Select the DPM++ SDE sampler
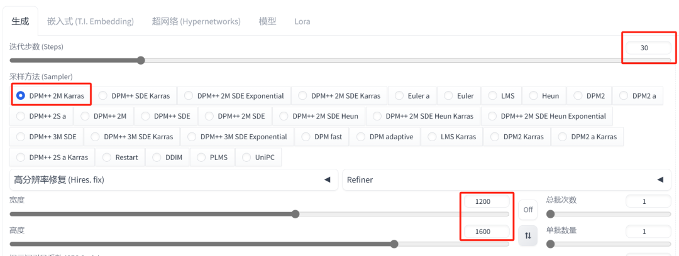Viewport: 679px width, 256px height. click(165, 116)
